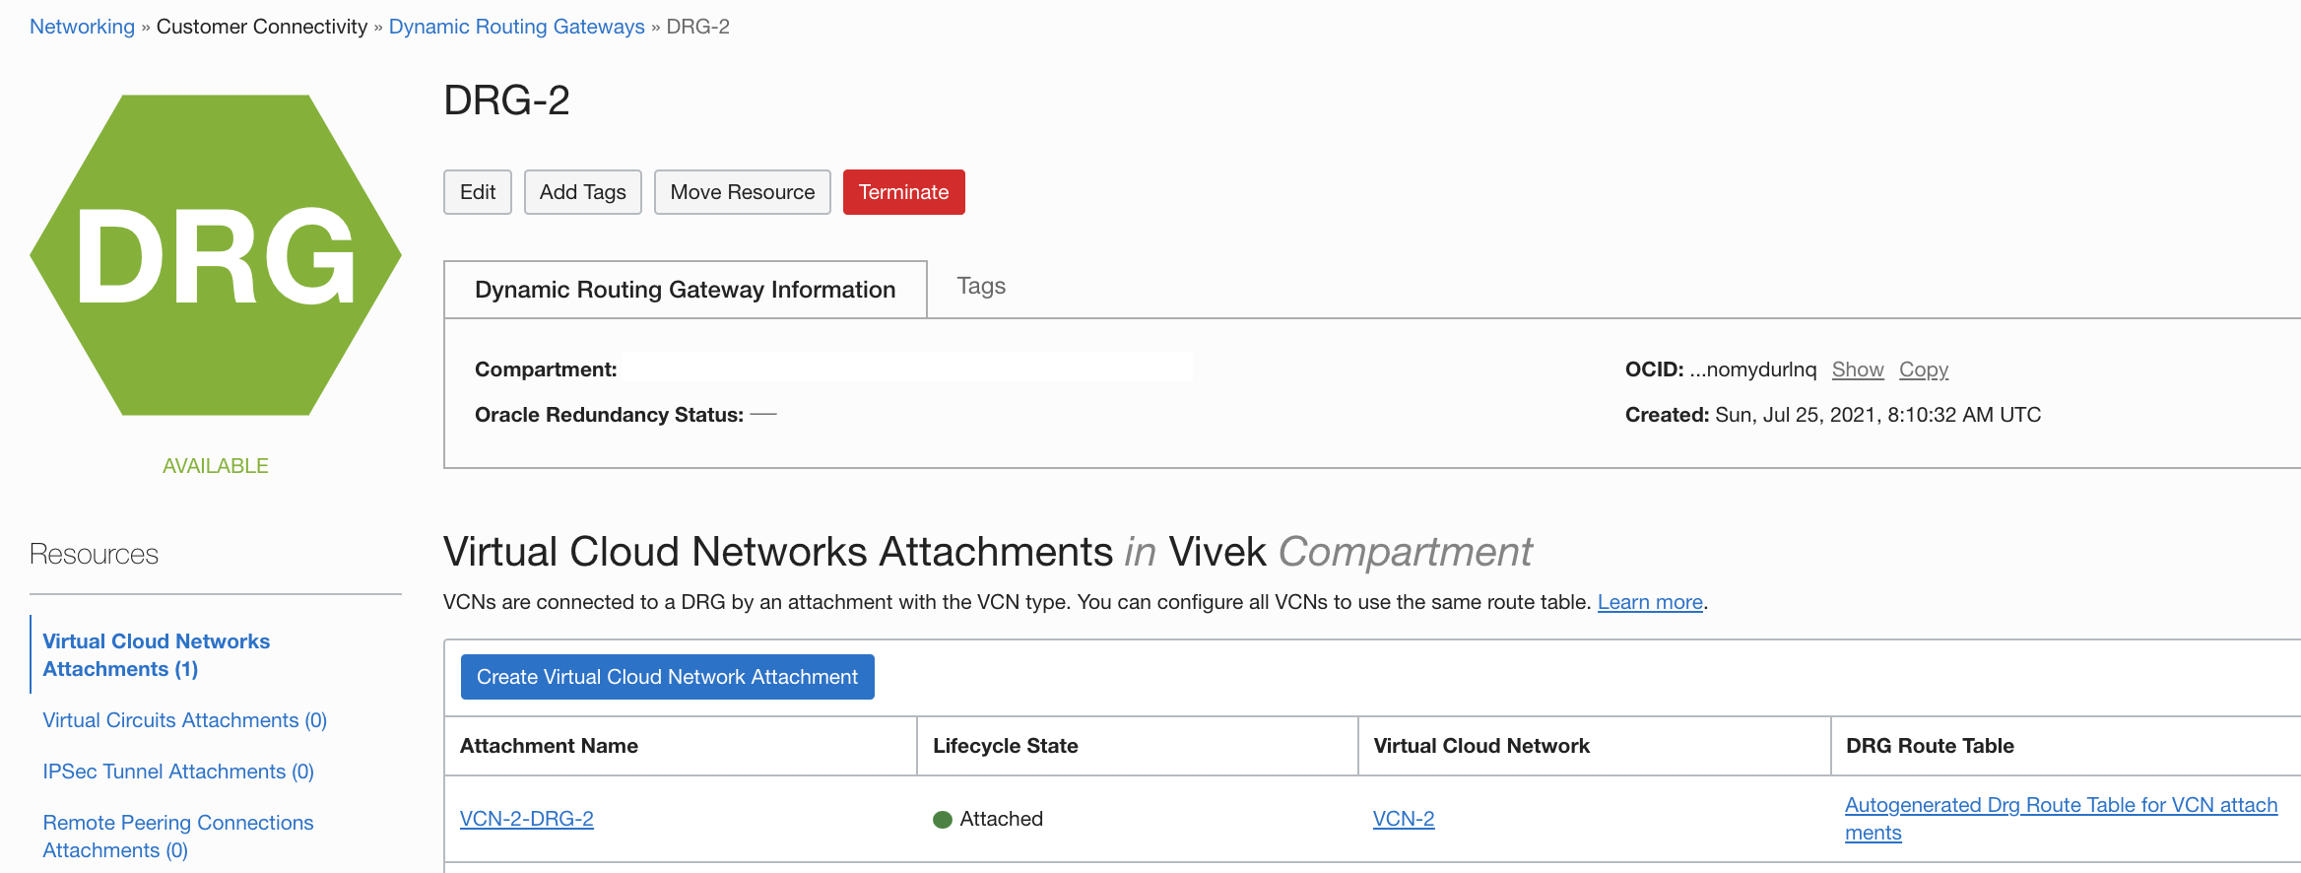Select Dynamic Routing Gateway Information tab

pos(685,290)
